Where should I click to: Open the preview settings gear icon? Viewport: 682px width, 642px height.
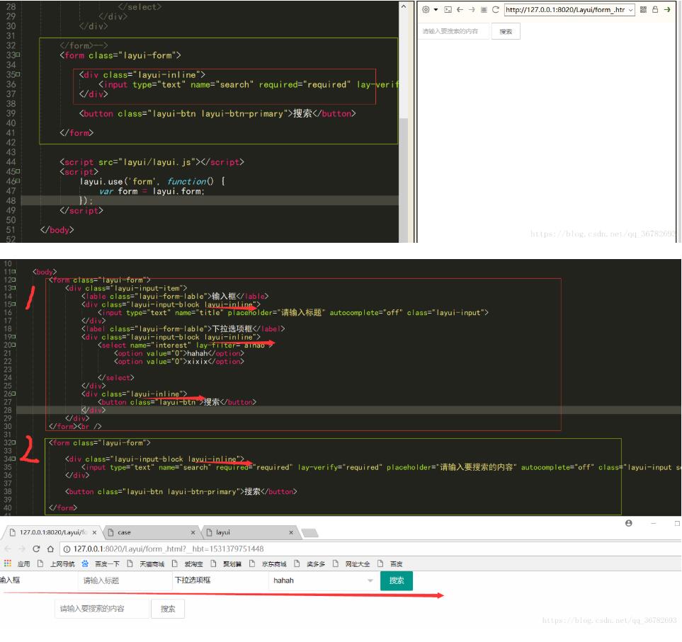tap(426, 10)
